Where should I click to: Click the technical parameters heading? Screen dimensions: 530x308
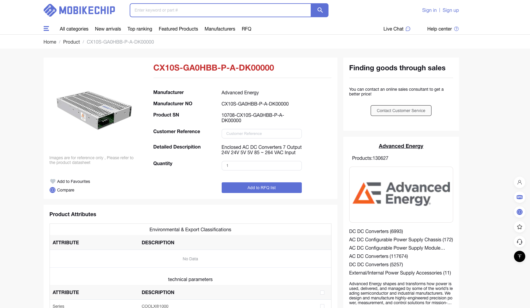click(x=190, y=279)
